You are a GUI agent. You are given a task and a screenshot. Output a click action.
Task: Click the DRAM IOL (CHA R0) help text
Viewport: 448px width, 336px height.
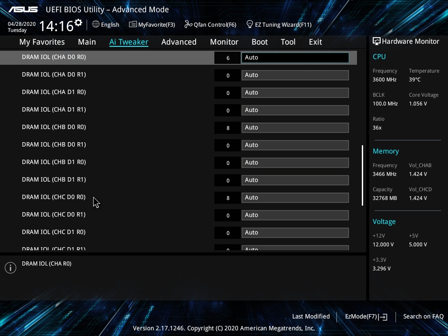pyautogui.click(x=46, y=264)
